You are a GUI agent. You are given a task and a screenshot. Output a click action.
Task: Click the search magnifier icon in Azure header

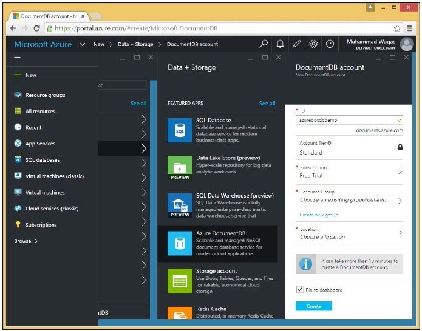tap(264, 44)
